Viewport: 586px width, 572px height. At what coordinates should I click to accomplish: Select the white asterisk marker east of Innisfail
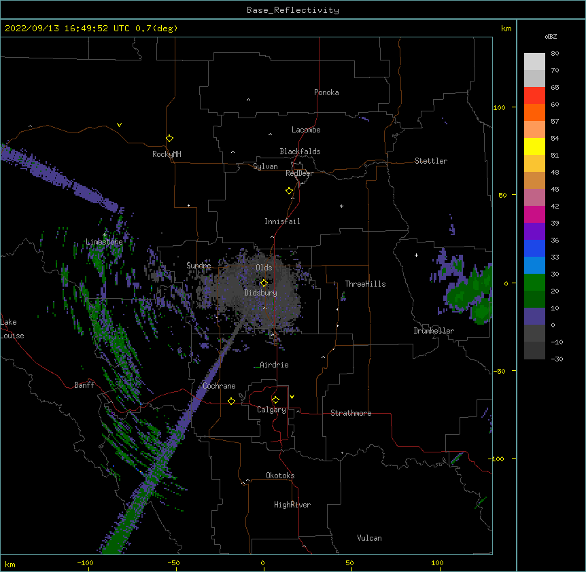(341, 206)
